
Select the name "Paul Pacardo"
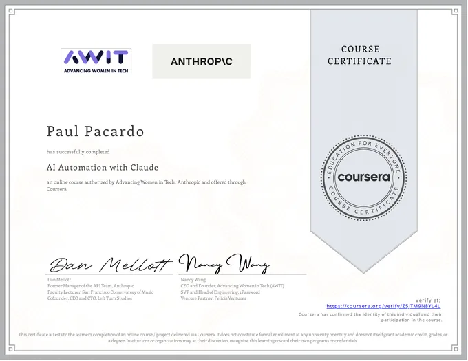click(96, 131)
